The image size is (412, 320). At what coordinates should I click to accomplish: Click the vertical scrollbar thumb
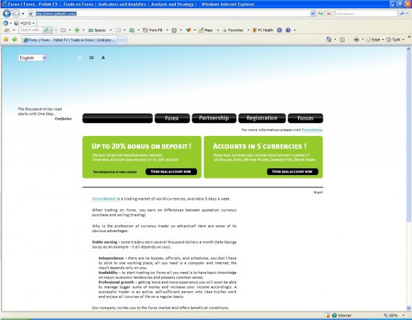point(409,137)
